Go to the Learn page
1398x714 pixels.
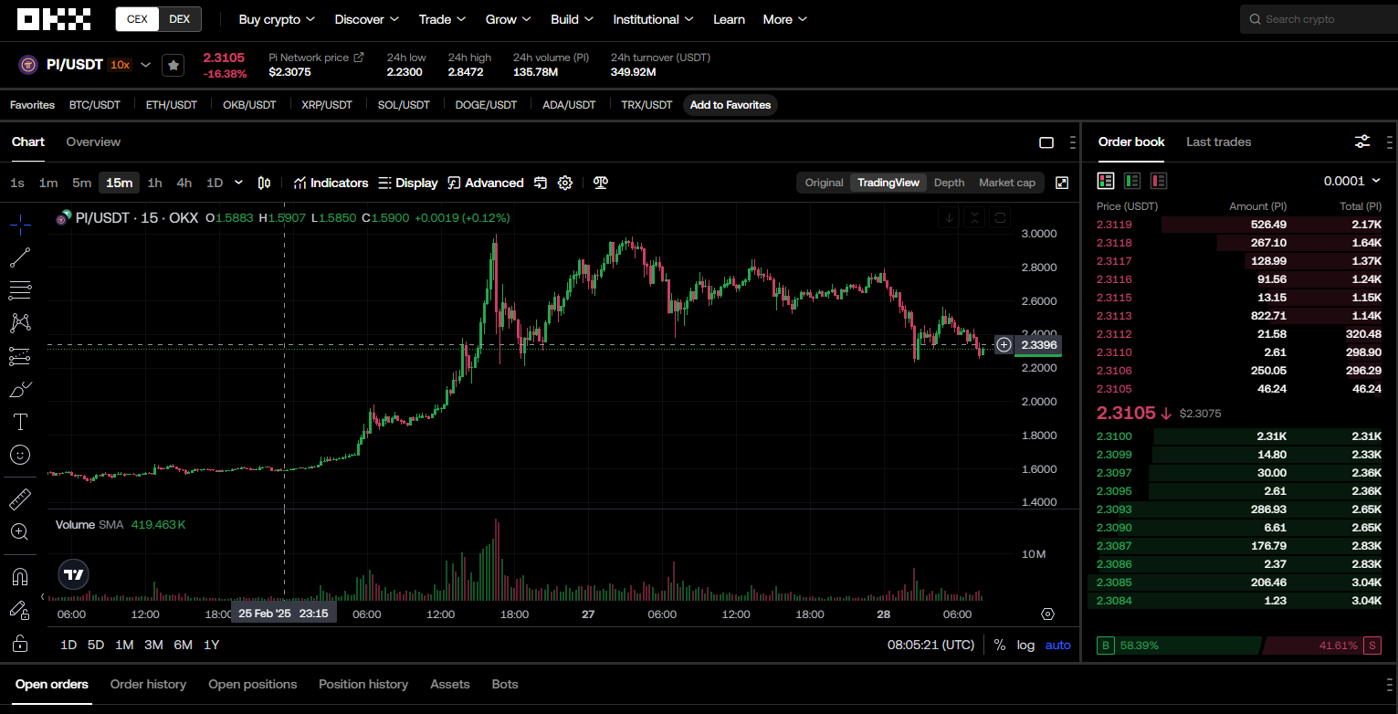(729, 19)
